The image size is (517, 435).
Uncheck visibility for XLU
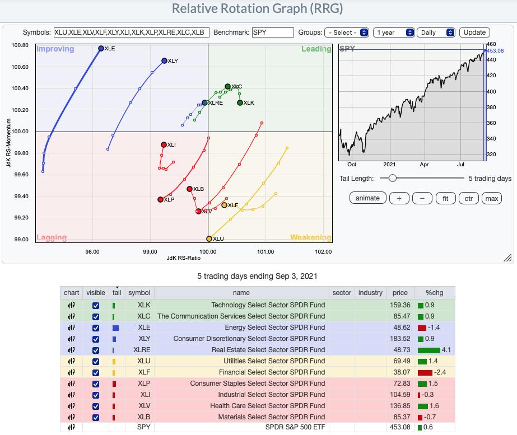coord(96,362)
